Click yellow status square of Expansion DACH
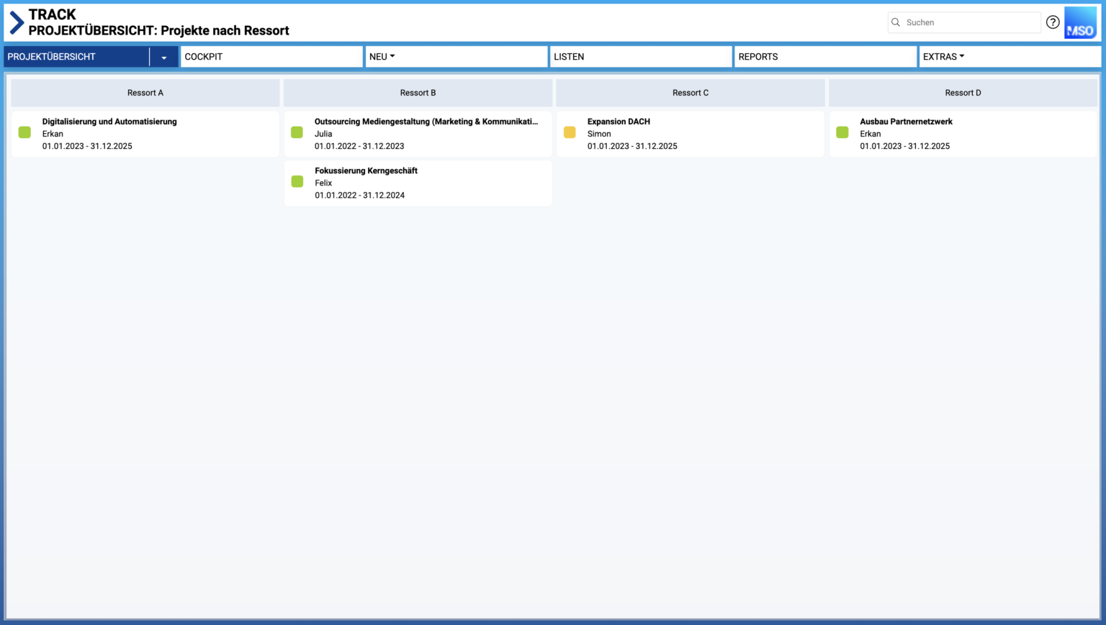Viewport: 1106px width, 625px height. pos(570,132)
